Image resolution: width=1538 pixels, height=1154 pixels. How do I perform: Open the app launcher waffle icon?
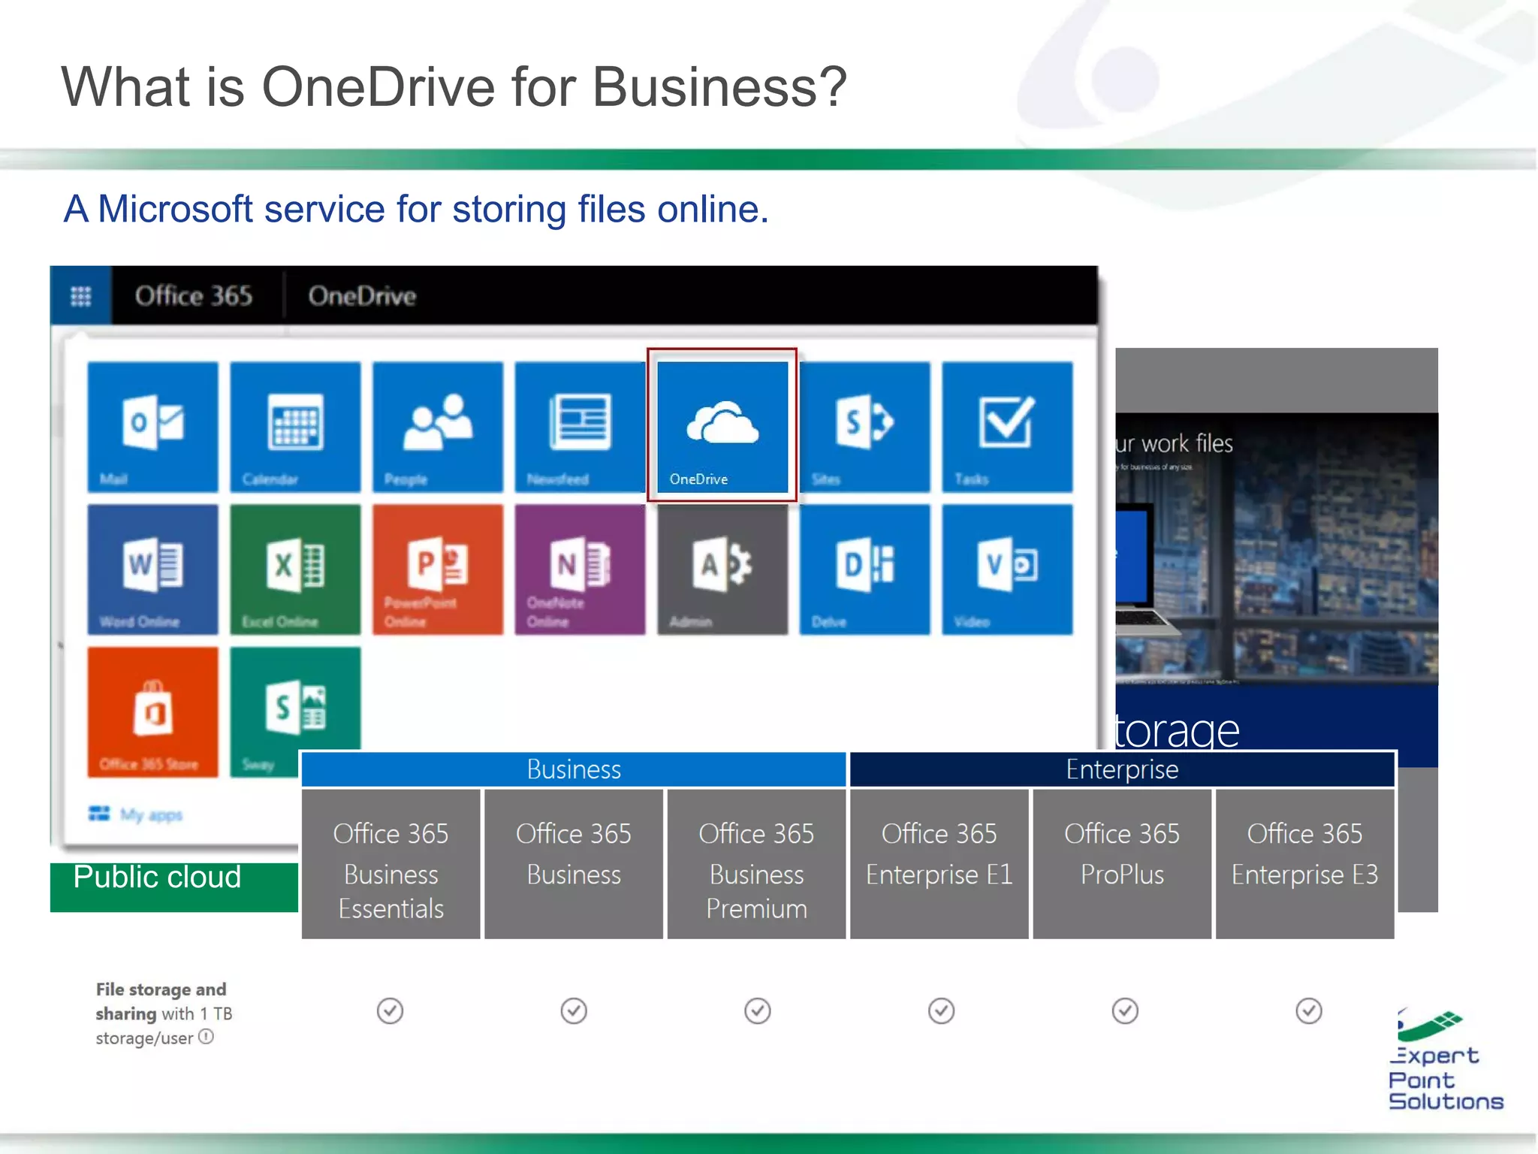(81, 296)
